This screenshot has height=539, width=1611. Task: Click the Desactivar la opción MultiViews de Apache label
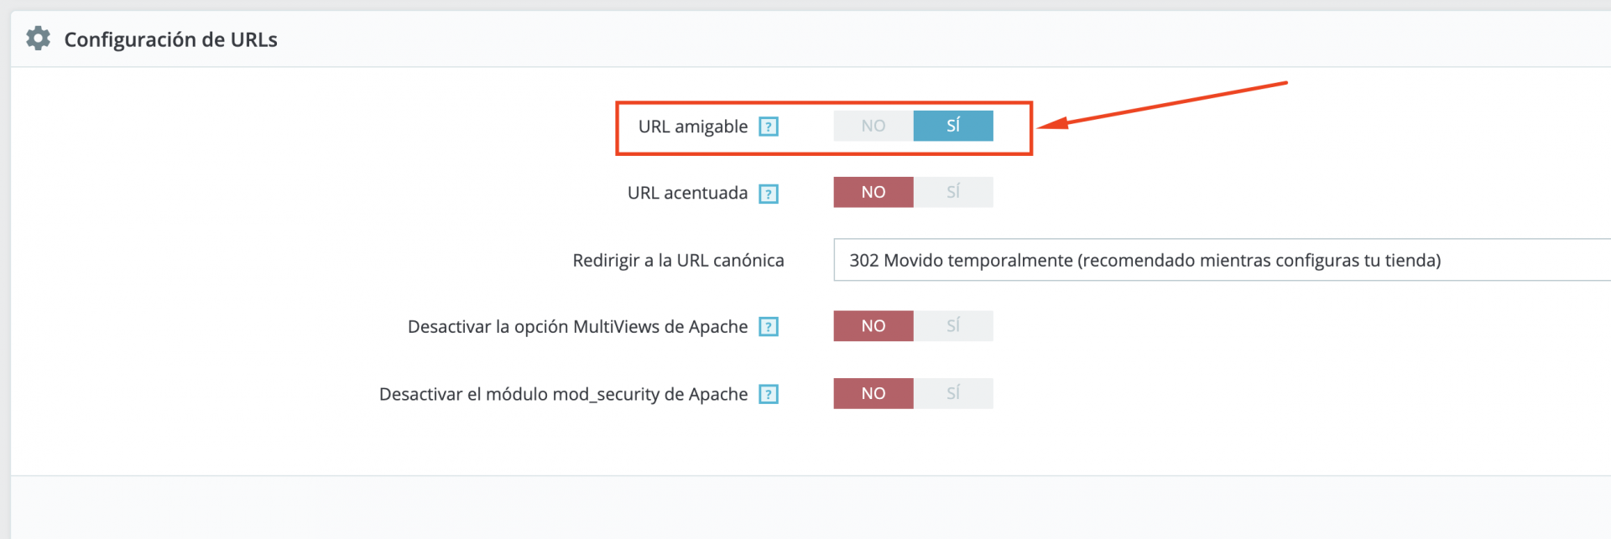577,327
